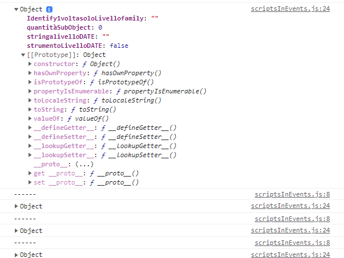Collapse the top expanded Object entry
Image resolution: width=344 pixels, height=258 pixels.
click(x=16, y=10)
